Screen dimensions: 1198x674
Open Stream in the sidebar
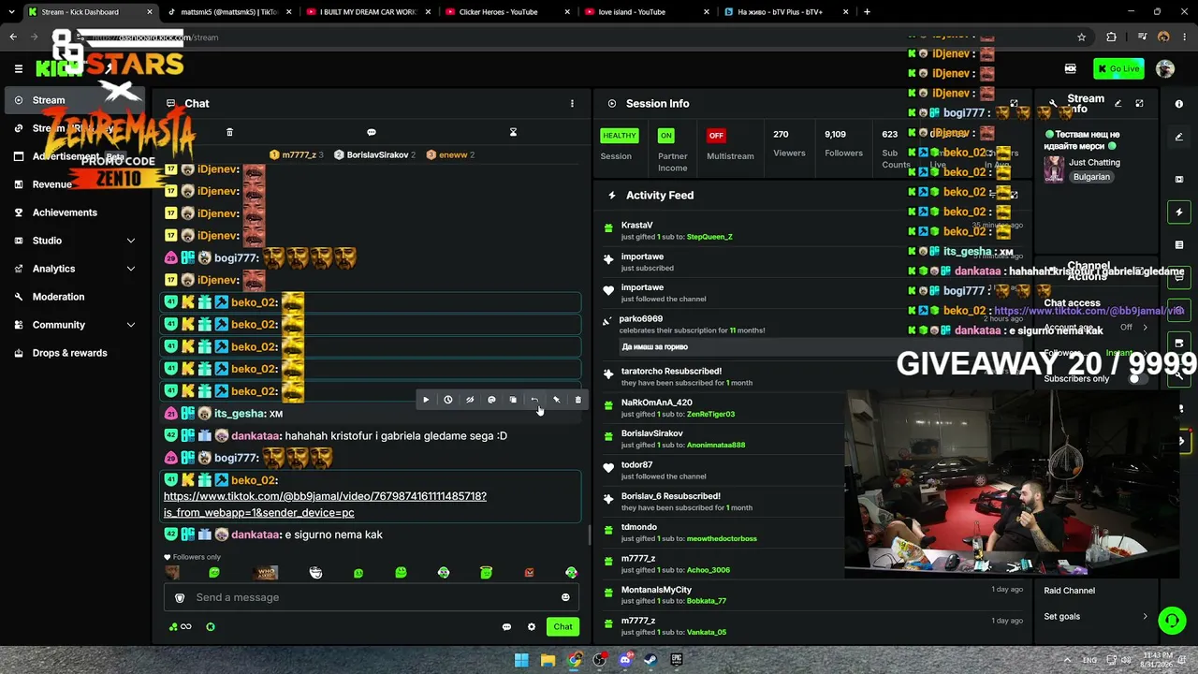[75, 100]
